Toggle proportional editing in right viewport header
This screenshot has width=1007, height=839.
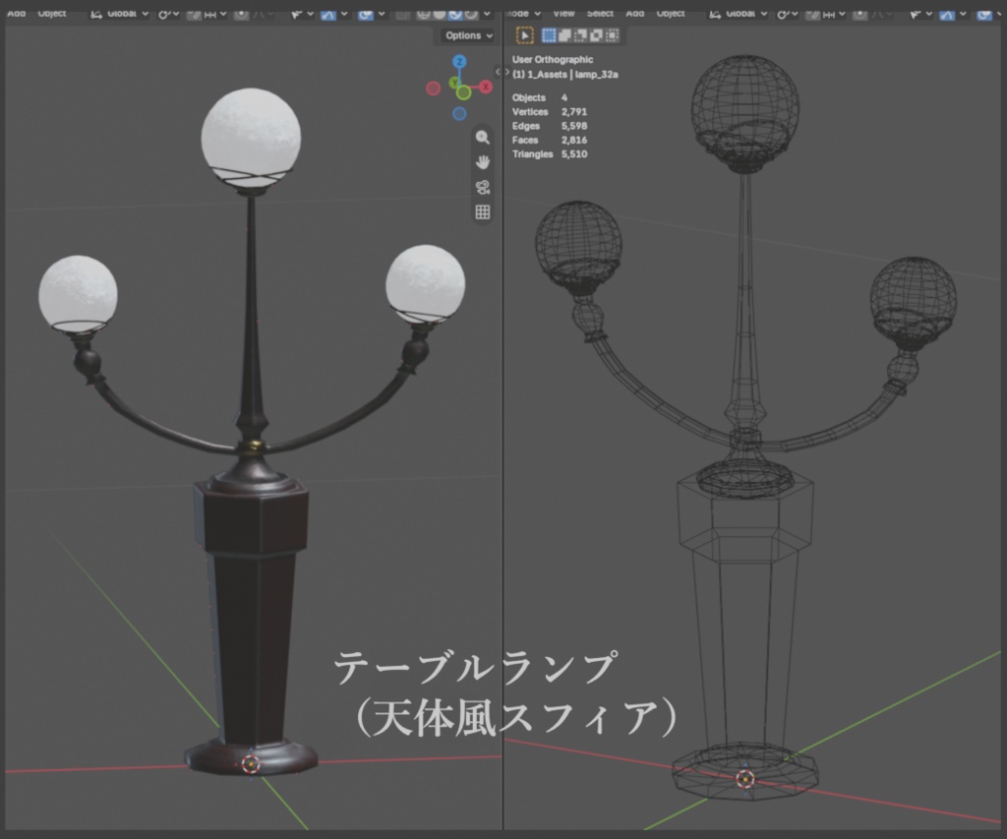(859, 14)
